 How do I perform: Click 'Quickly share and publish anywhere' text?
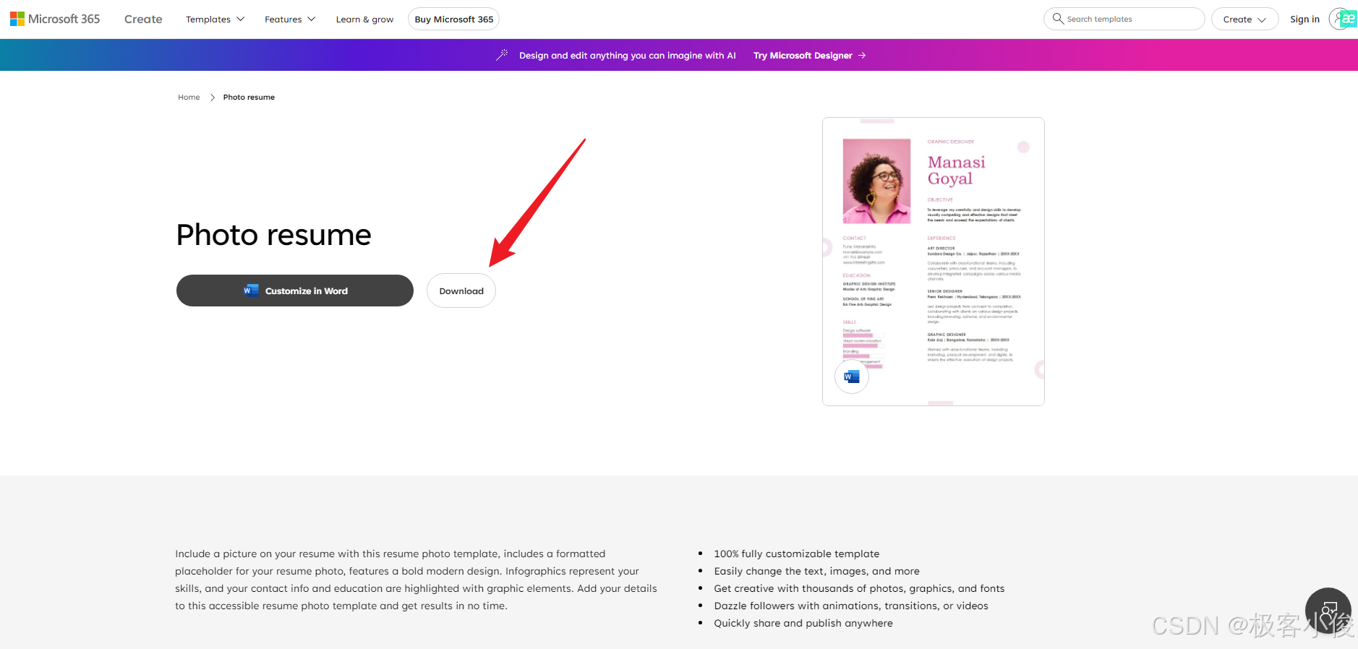[x=803, y=623]
